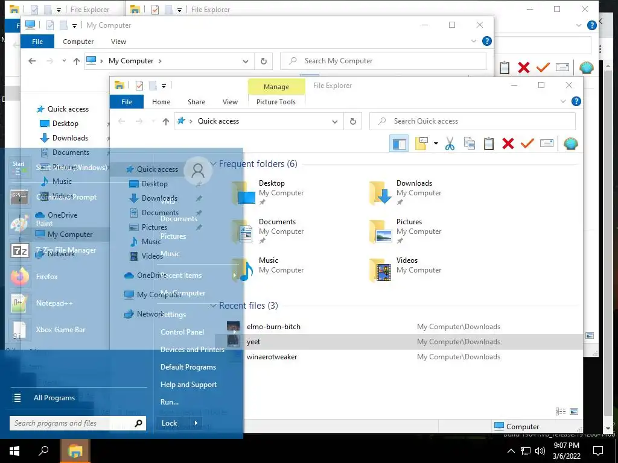Image resolution: width=618 pixels, height=463 pixels.
Task: Open the arrow next to Lock
Action: coord(196,423)
